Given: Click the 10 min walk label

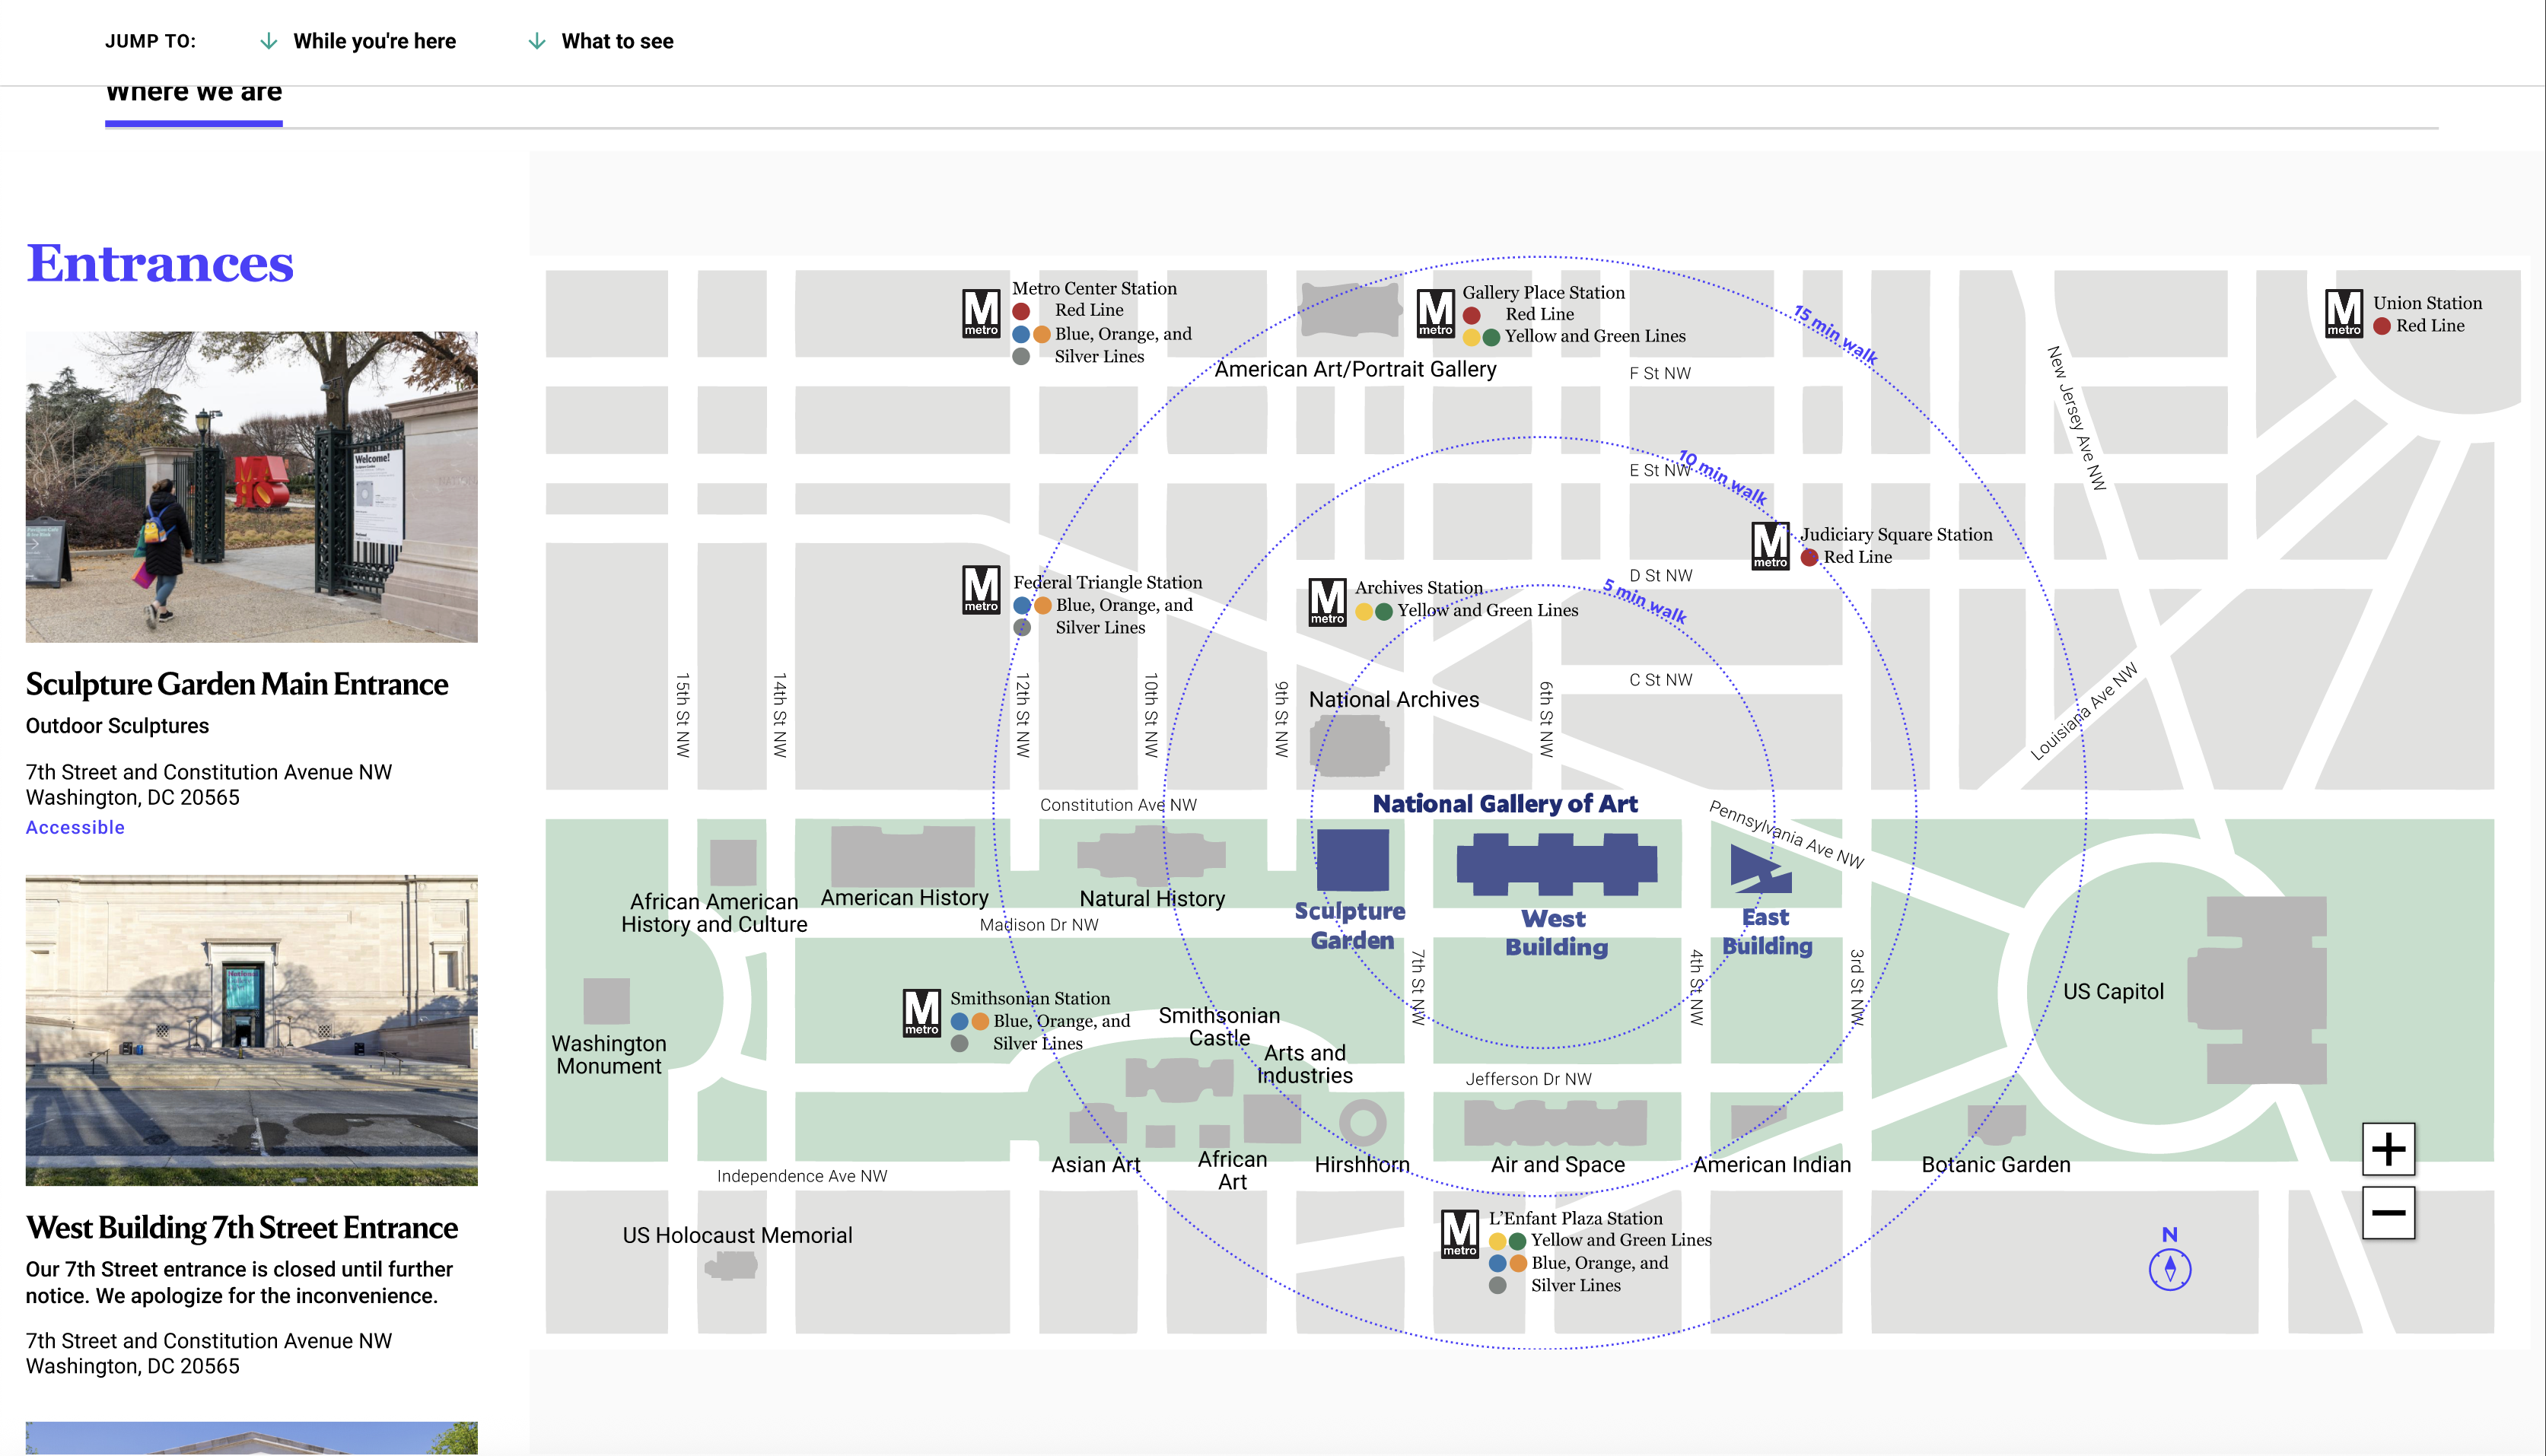Looking at the screenshot, I should point(1722,477).
